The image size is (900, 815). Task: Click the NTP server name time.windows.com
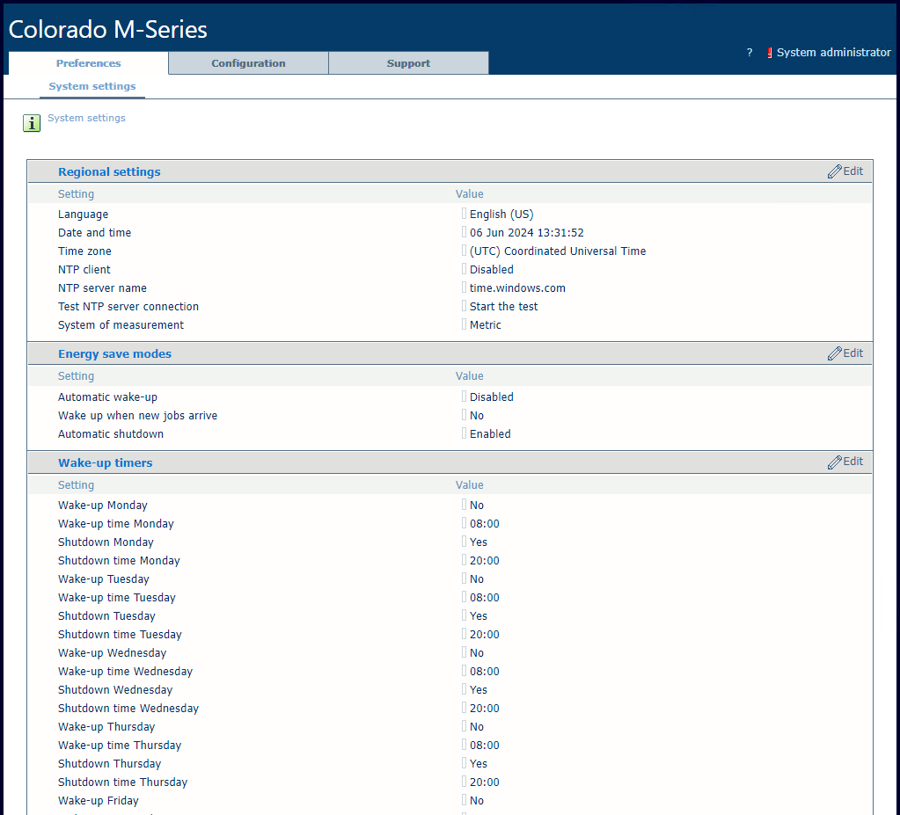point(517,288)
